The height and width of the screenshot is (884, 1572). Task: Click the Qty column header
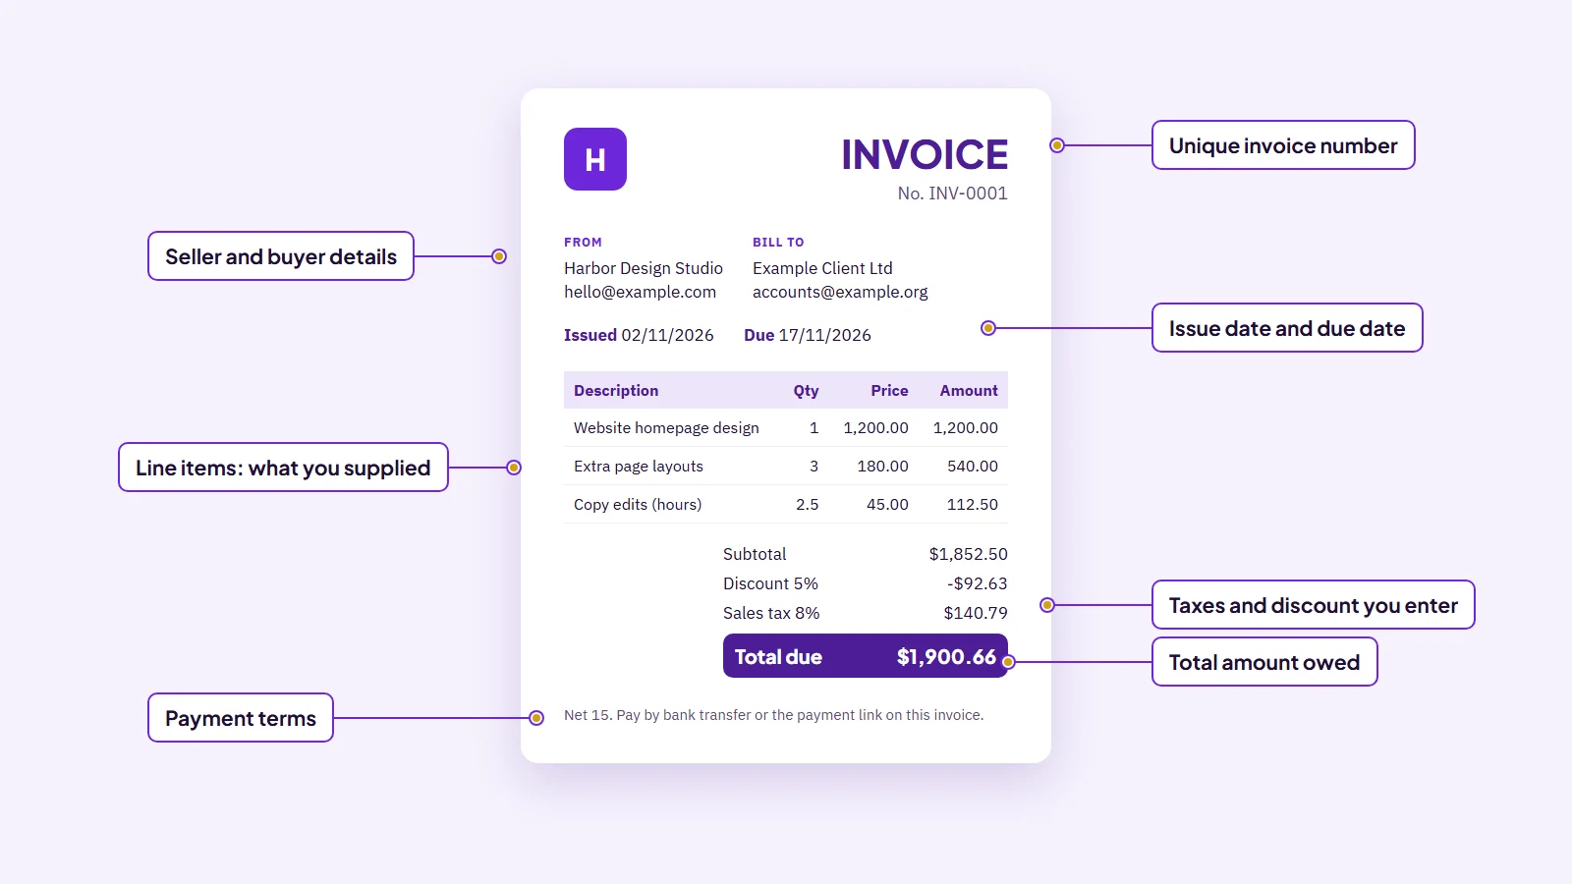(x=806, y=390)
